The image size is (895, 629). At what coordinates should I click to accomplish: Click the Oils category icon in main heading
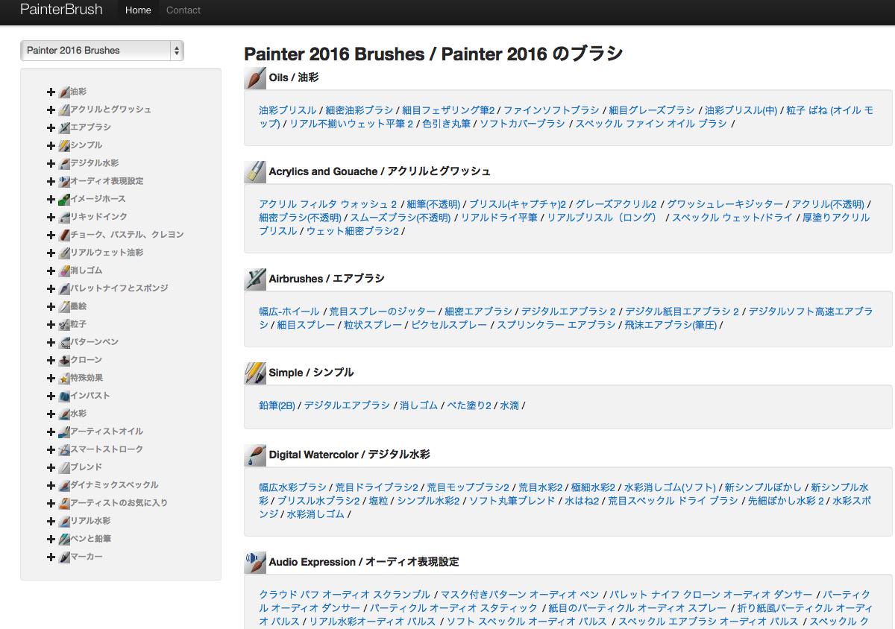[255, 78]
